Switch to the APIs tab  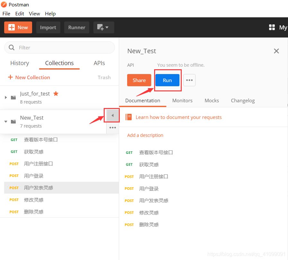click(99, 63)
